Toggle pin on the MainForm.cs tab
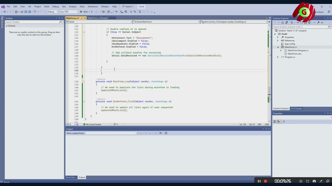 click(x=82, y=18)
